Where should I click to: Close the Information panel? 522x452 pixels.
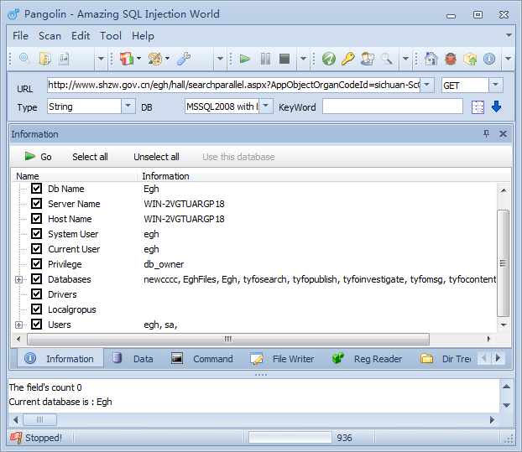pos(503,133)
